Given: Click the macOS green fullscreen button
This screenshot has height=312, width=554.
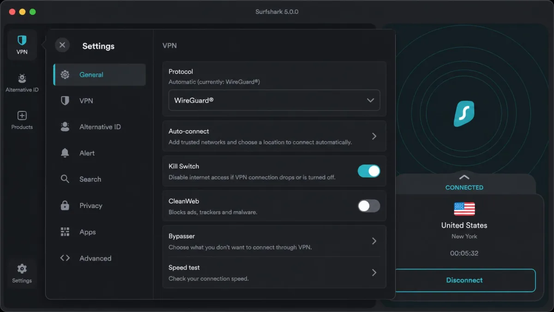Looking at the screenshot, I should pos(33,12).
